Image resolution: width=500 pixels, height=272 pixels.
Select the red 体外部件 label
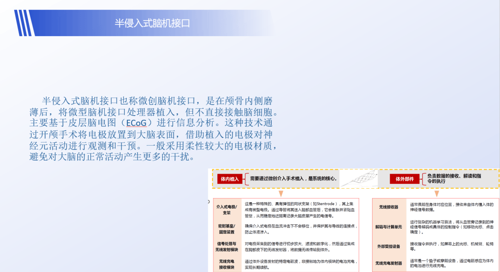click(x=404, y=179)
